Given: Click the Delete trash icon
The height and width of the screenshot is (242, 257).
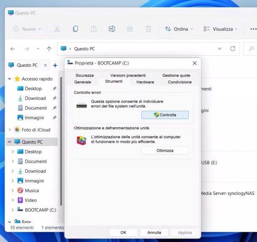Looking at the screenshot, I should 148,29.
